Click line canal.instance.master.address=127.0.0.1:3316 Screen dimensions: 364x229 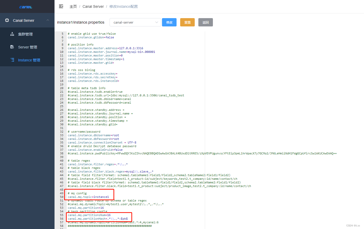point(105,48)
